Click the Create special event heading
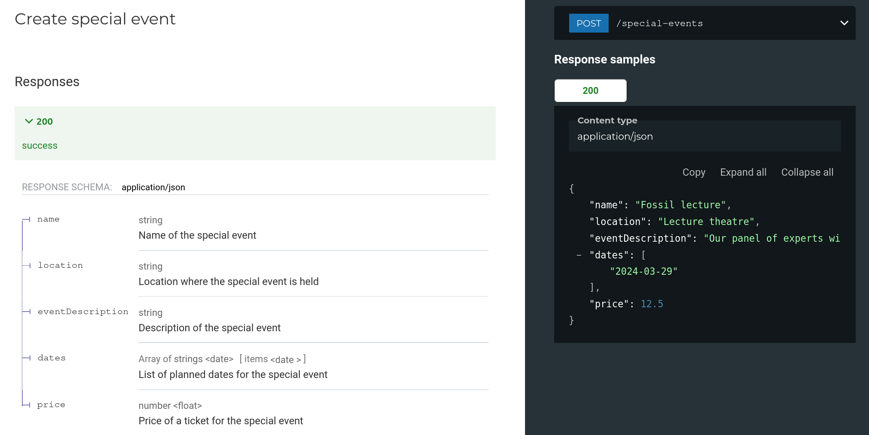This screenshot has width=869, height=435. (x=95, y=19)
